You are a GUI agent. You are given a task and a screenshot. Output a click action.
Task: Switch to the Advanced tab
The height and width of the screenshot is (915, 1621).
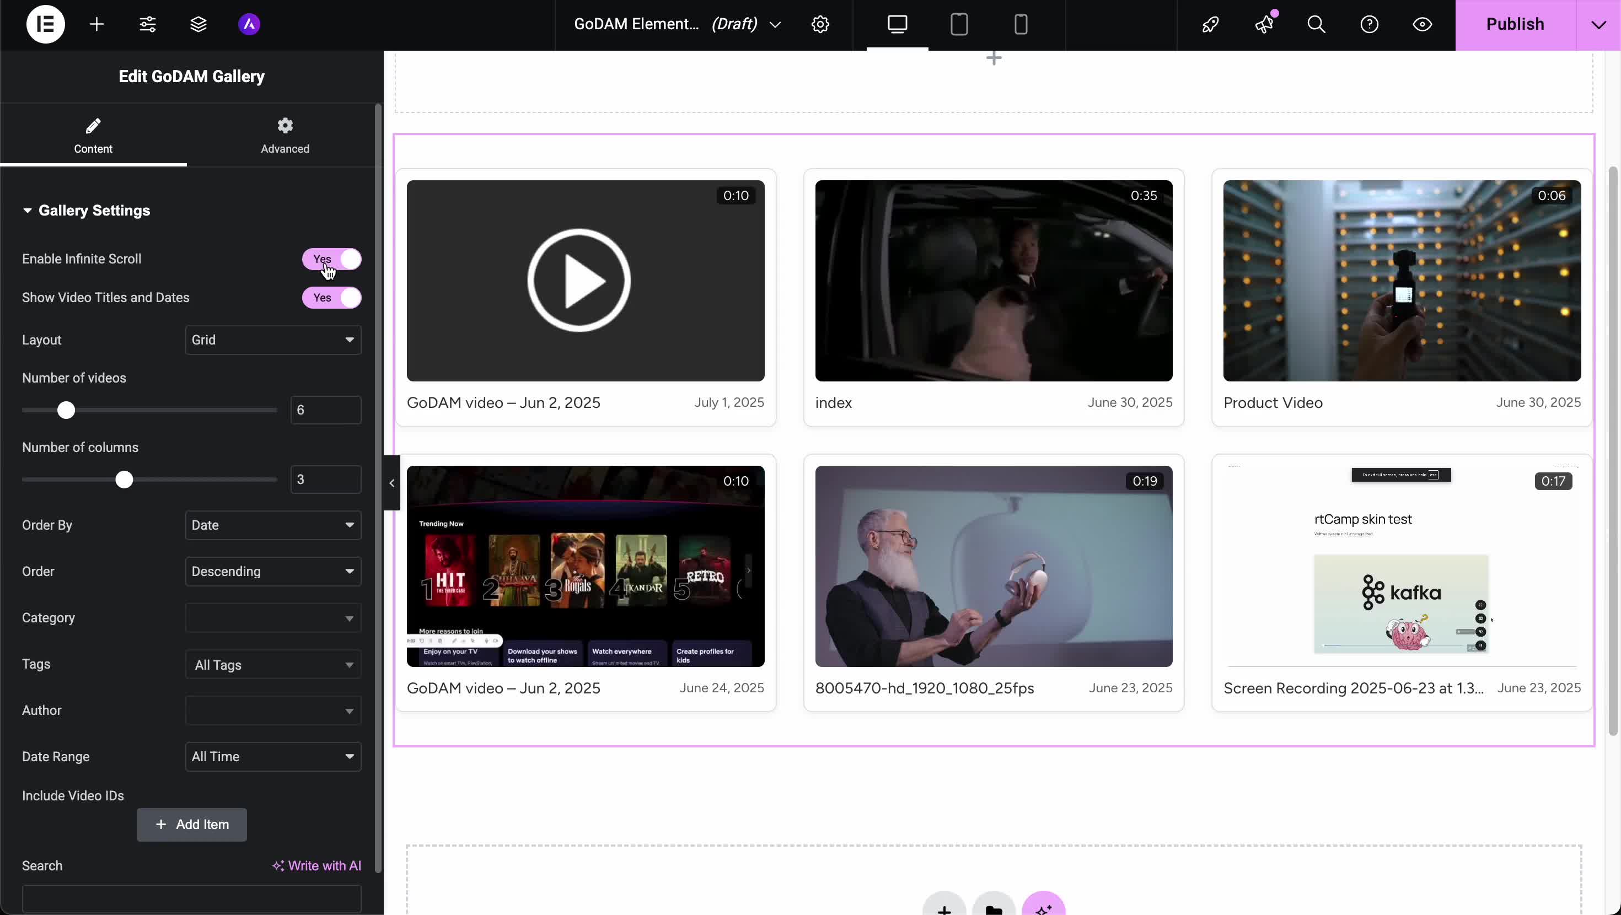click(285, 134)
